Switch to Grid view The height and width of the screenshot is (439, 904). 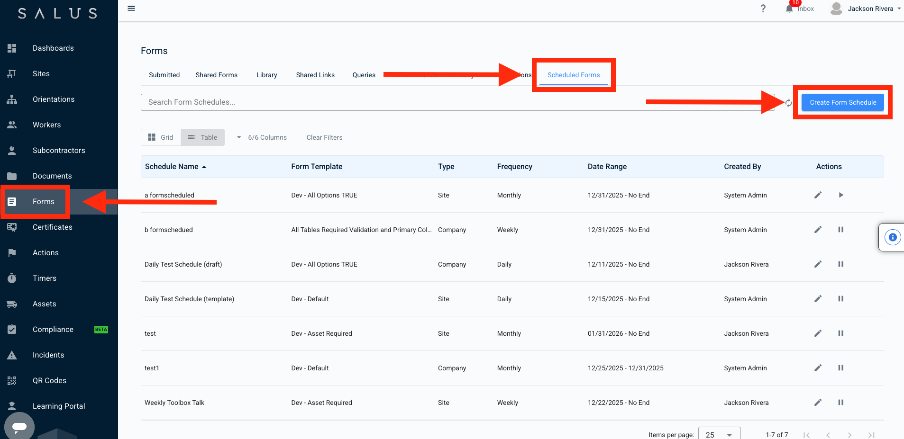(161, 137)
